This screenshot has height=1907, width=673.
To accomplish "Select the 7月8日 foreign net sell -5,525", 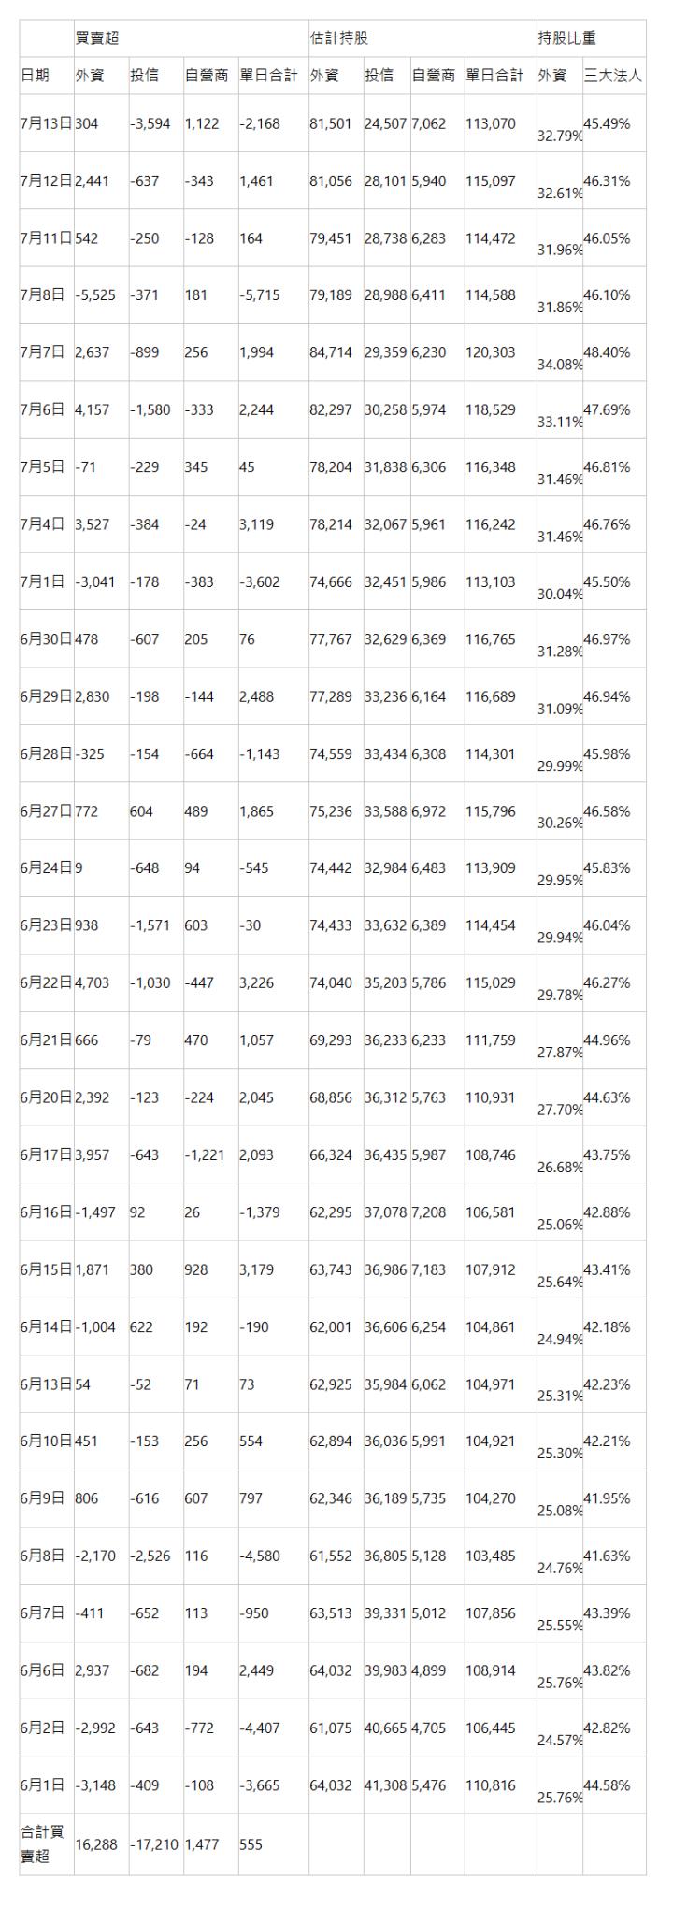I will tap(95, 295).
